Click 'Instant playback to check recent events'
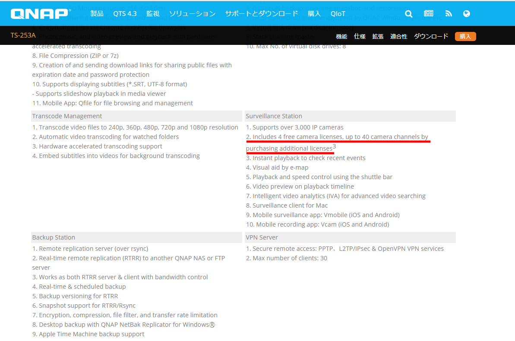 coord(306,158)
